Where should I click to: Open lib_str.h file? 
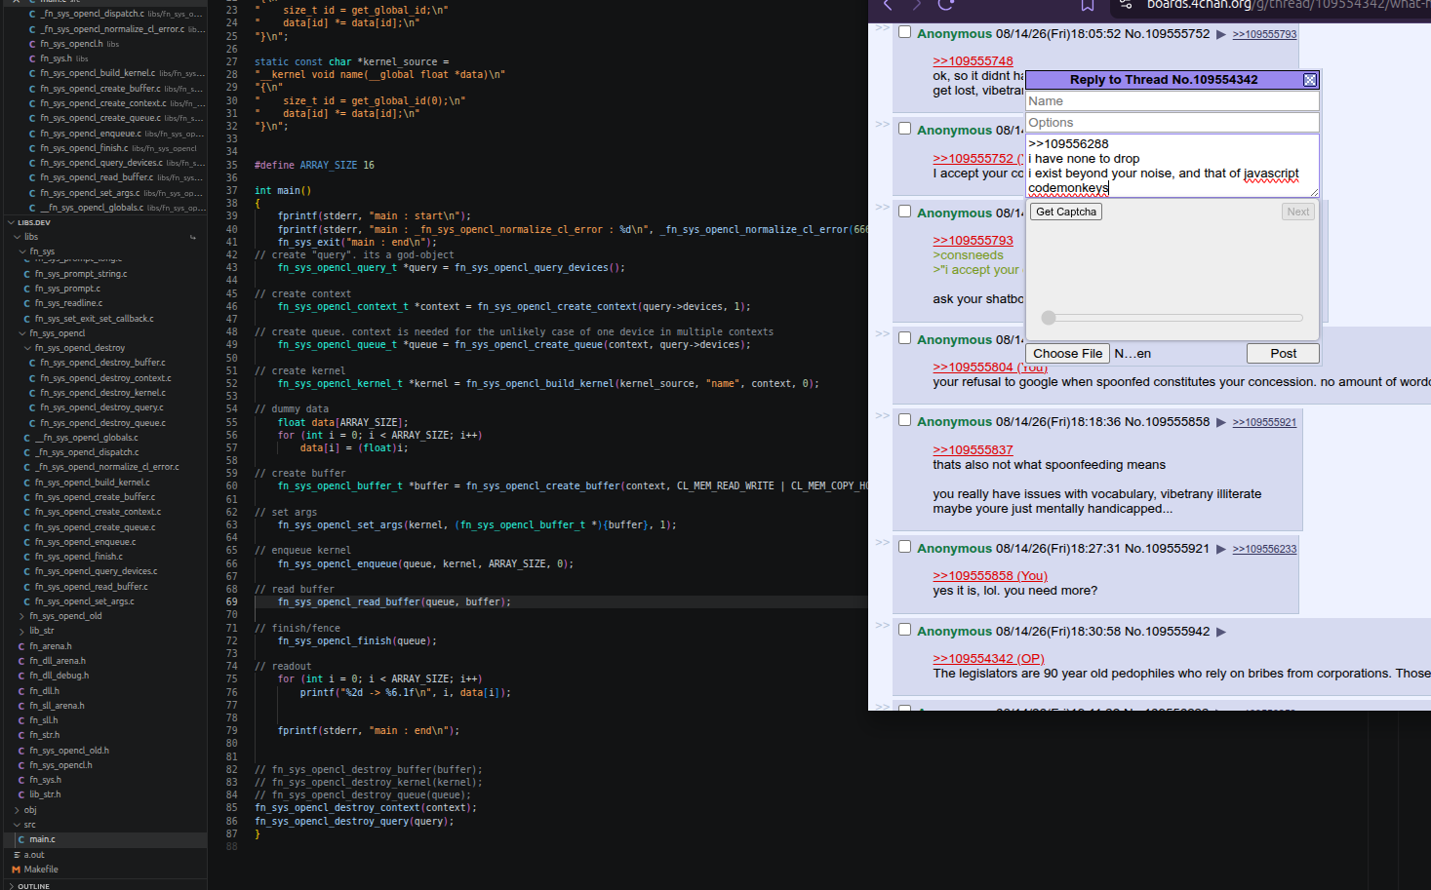[x=45, y=794]
